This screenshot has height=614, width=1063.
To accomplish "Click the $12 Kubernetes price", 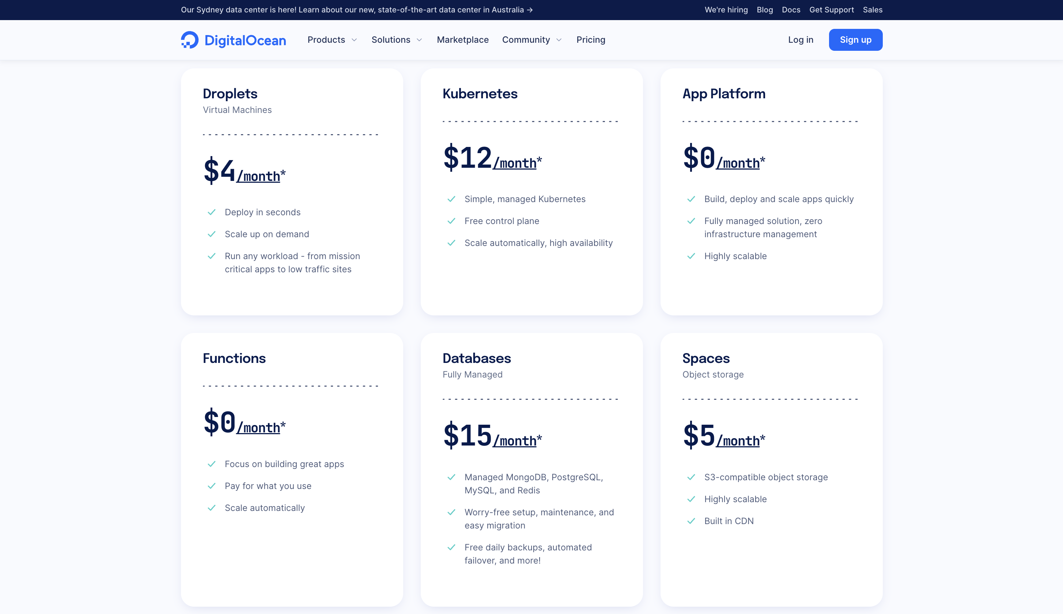I will tap(468, 157).
